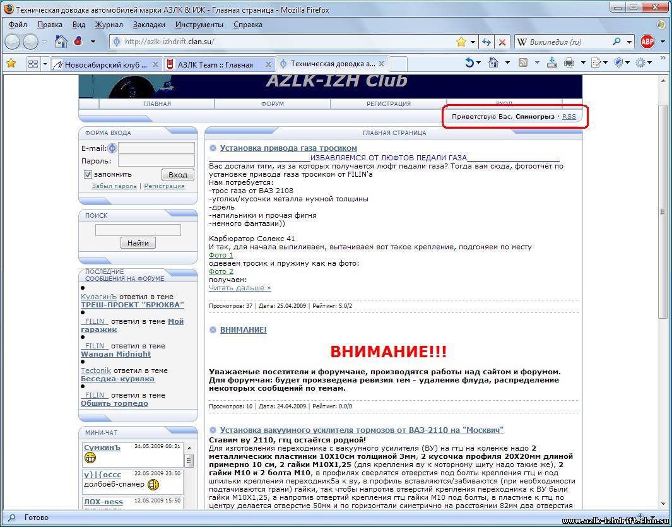Screen dimensions: 672x527
Task: Open the tab list dropdown arrow
Action: pos(45,64)
